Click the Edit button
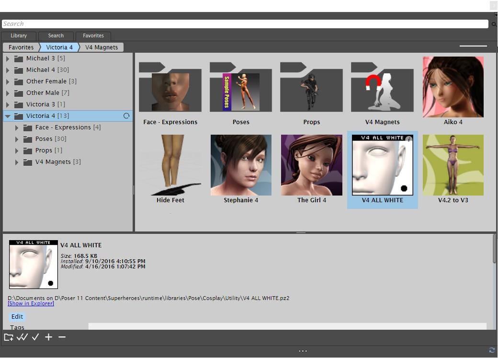The image size is (498, 358). tap(17, 316)
